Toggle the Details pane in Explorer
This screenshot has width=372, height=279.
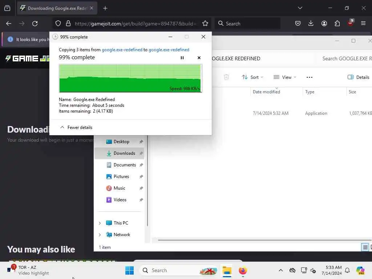click(359, 77)
